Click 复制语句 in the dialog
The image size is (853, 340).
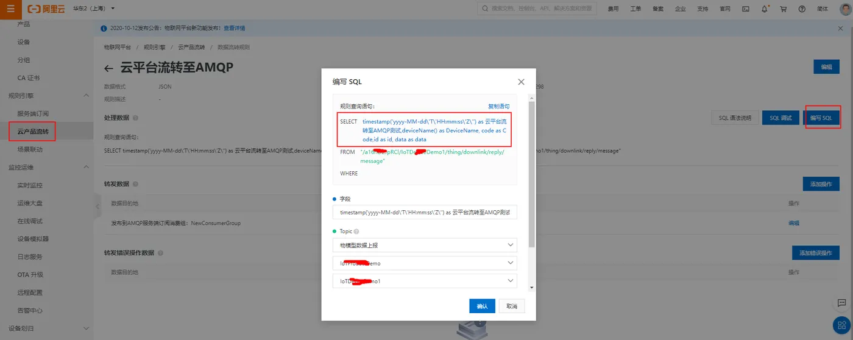(498, 106)
